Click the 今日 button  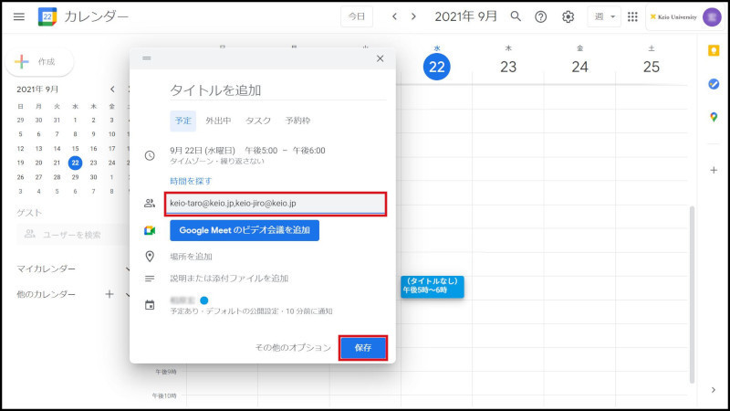pyautogui.click(x=356, y=16)
